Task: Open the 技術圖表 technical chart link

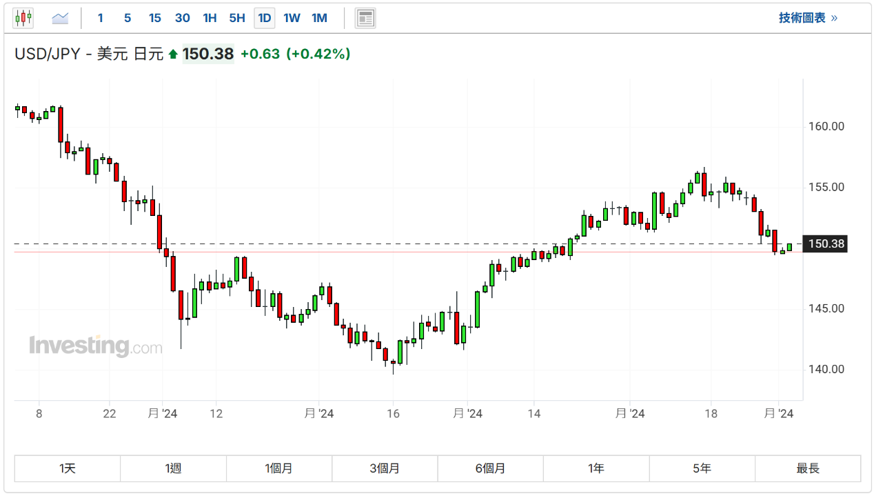Action: coord(808,18)
